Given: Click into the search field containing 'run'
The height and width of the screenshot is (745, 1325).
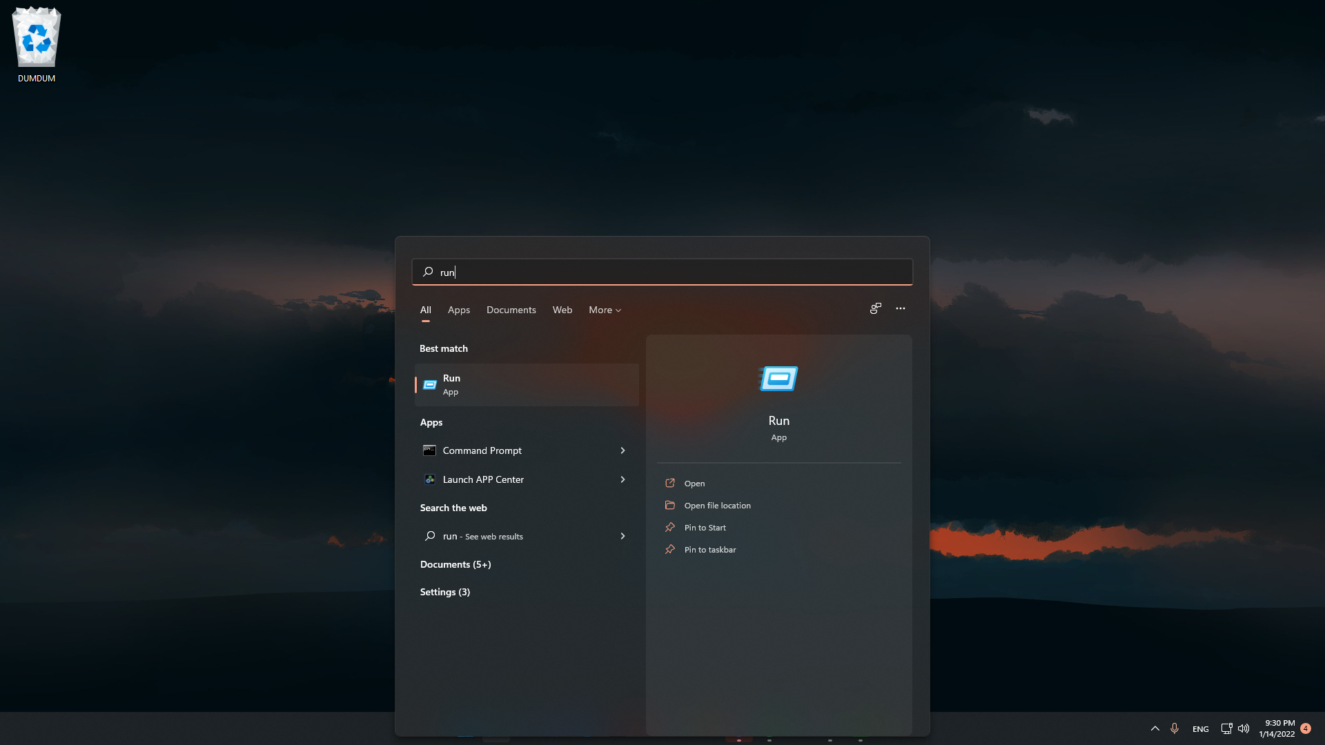Looking at the screenshot, I should [x=662, y=272].
